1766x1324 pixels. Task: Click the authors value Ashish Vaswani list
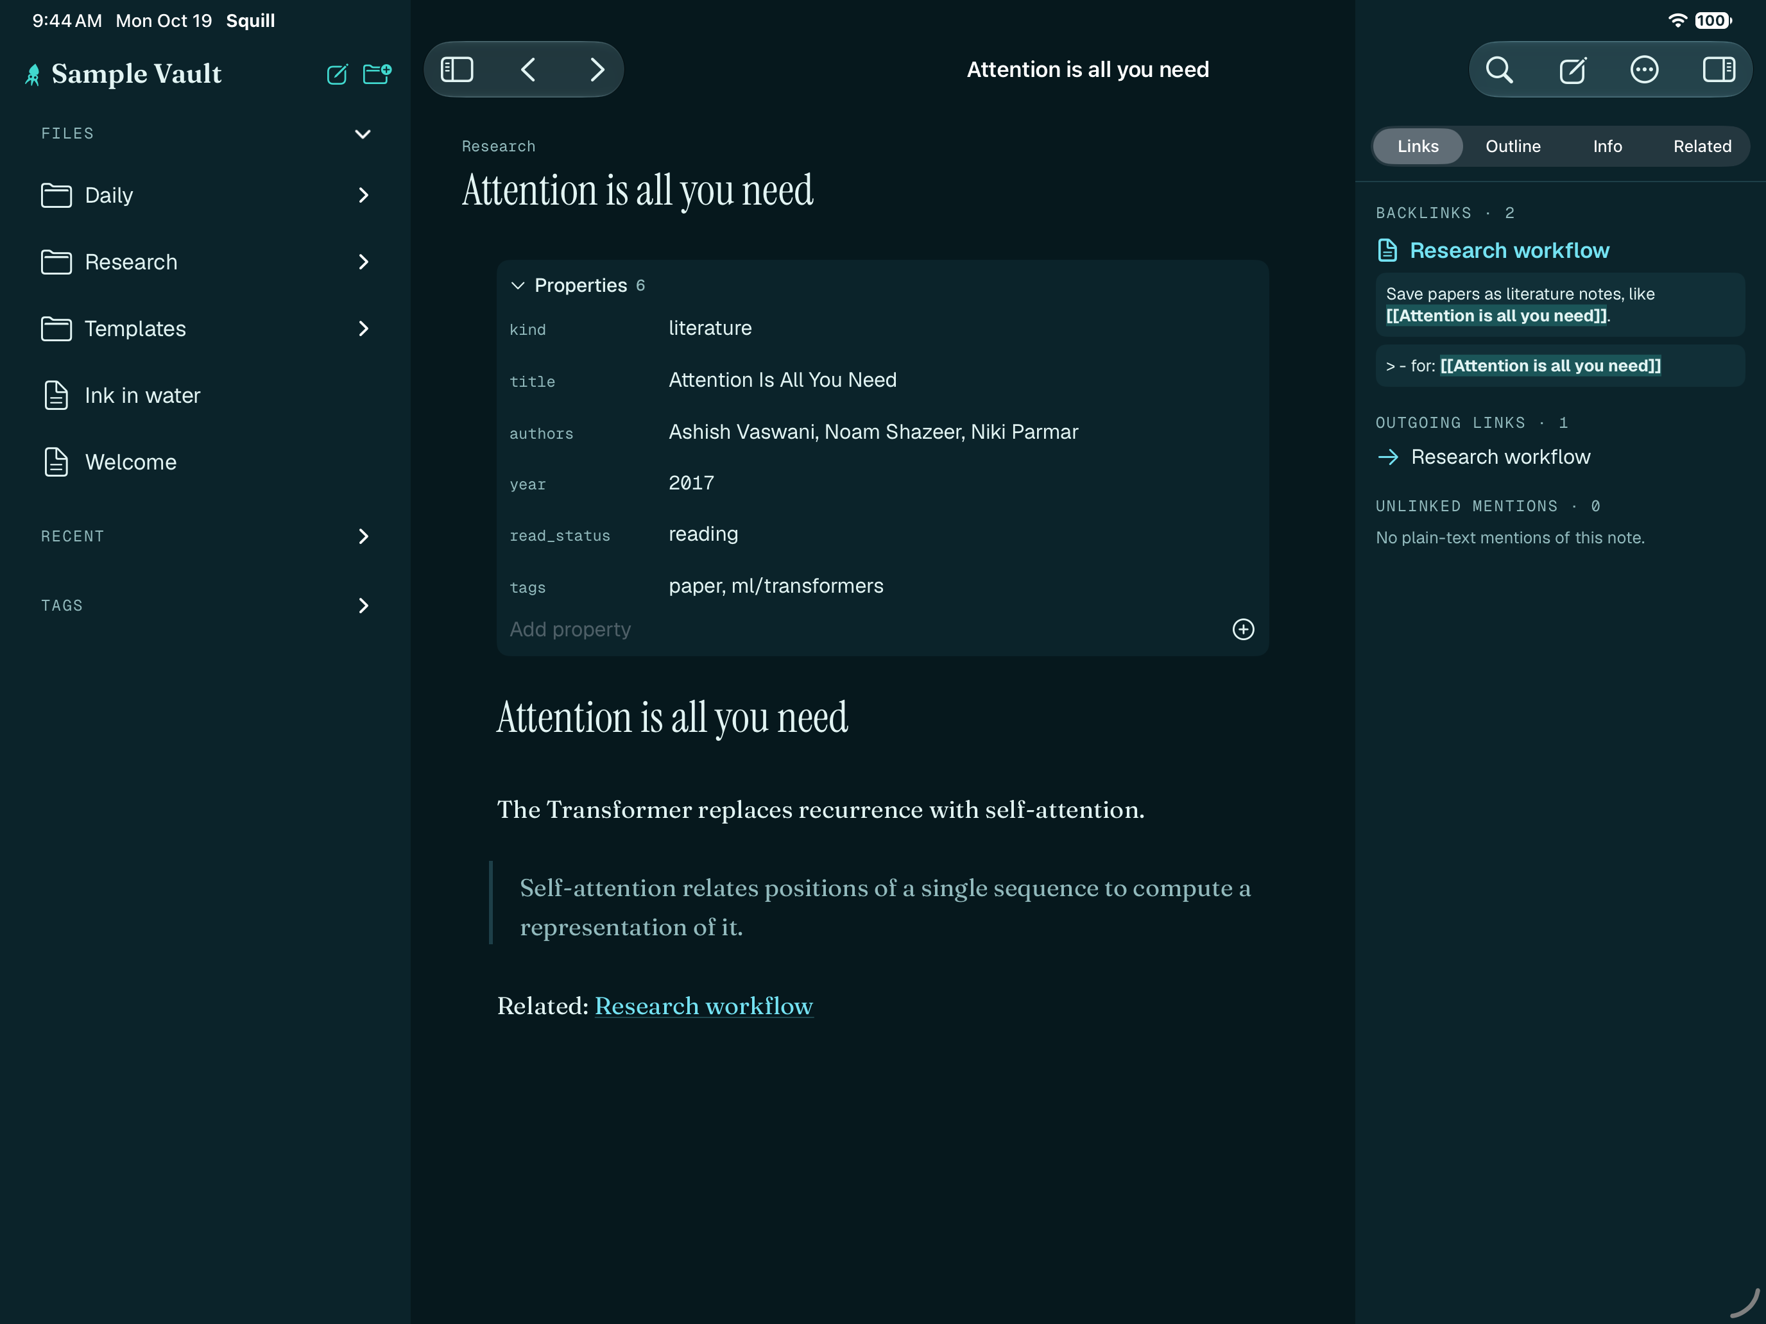[873, 432]
